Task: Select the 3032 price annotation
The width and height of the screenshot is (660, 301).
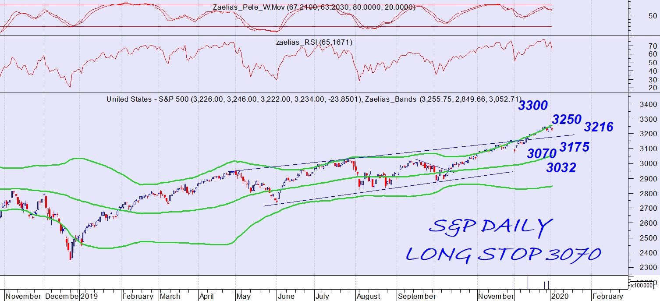Action: point(561,167)
